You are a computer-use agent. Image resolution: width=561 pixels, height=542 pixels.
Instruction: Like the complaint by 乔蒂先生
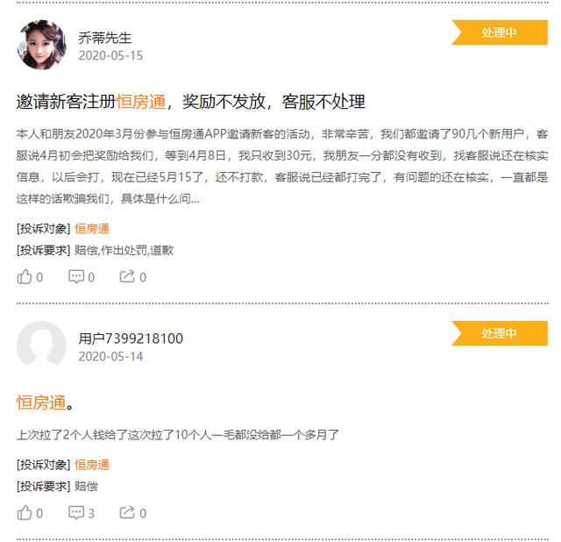30,277
